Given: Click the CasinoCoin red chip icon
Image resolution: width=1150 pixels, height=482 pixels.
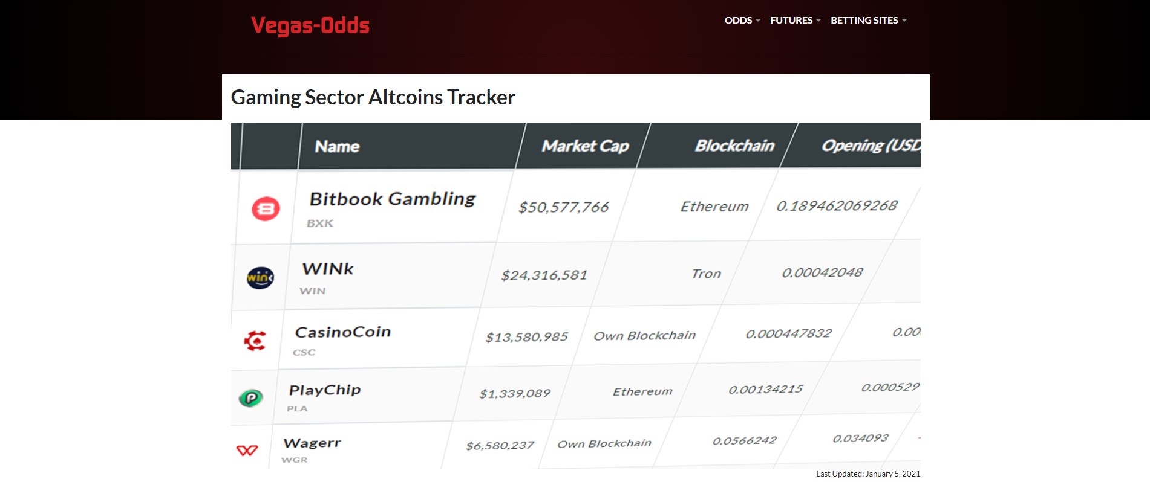Looking at the screenshot, I should click(x=255, y=341).
